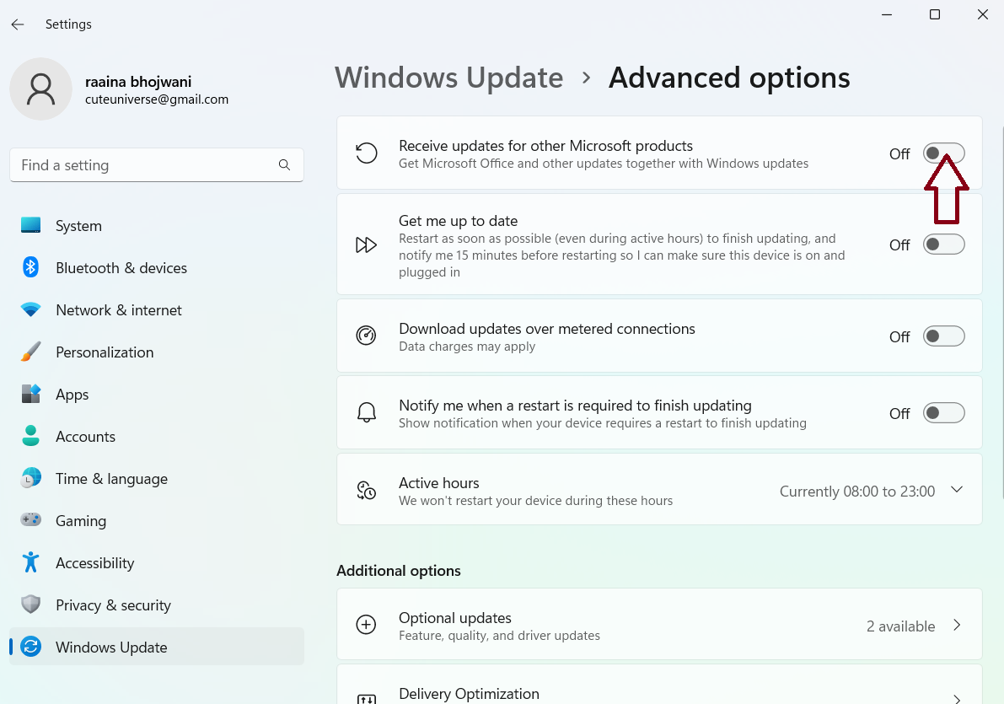The height and width of the screenshot is (704, 1004).
Task: Turn on Get me up to date
Action: pyautogui.click(x=943, y=245)
